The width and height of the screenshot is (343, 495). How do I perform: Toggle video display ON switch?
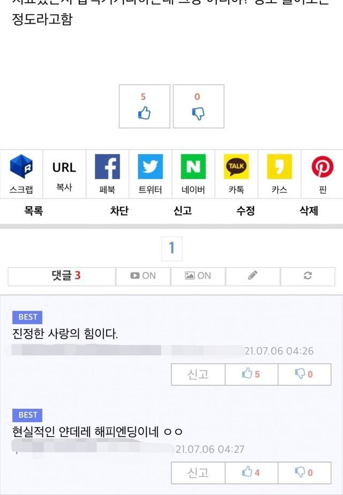pyautogui.click(x=143, y=277)
